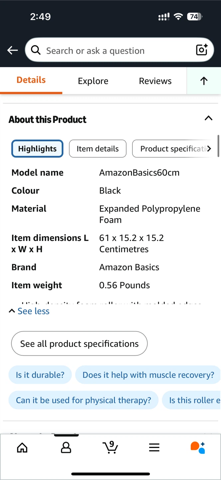Tap See all product specifications button

point(79,344)
